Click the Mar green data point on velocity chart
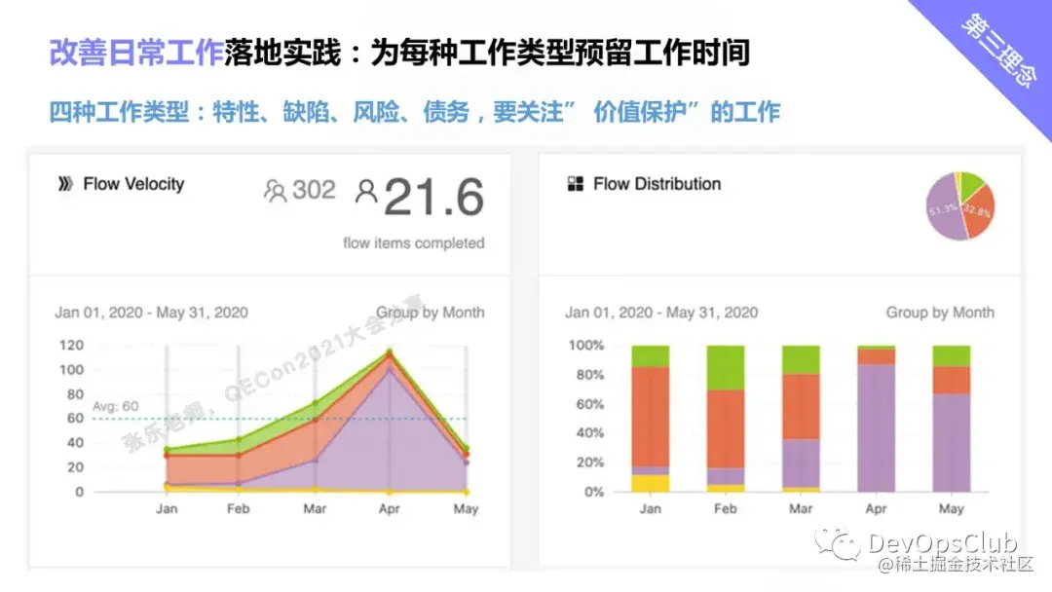The height and width of the screenshot is (592, 1052). pyautogui.click(x=316, y=404)
